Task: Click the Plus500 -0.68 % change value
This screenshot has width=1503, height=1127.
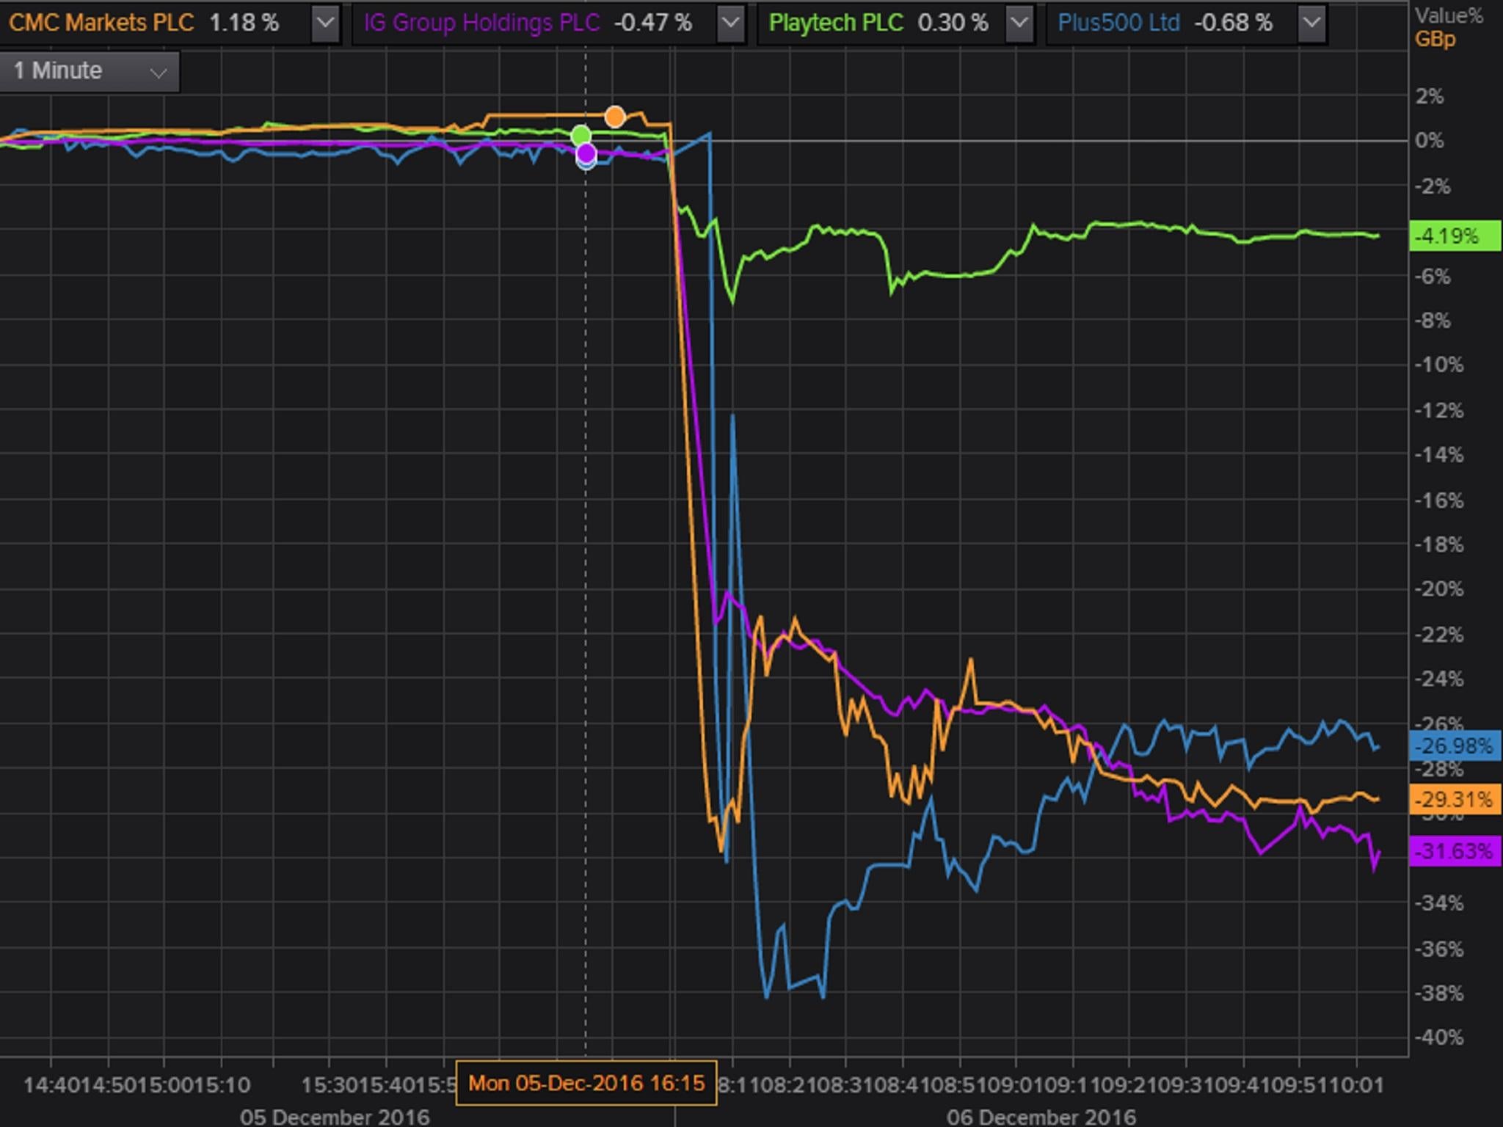Action: (1233, 23)
